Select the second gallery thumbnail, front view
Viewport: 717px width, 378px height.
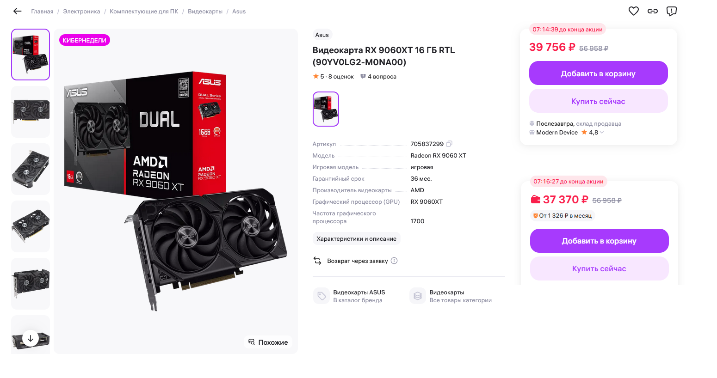click(x=31, y=112)
